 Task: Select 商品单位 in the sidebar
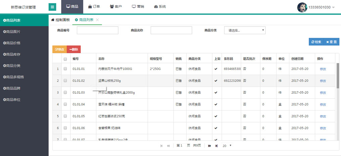click(24, 100)
